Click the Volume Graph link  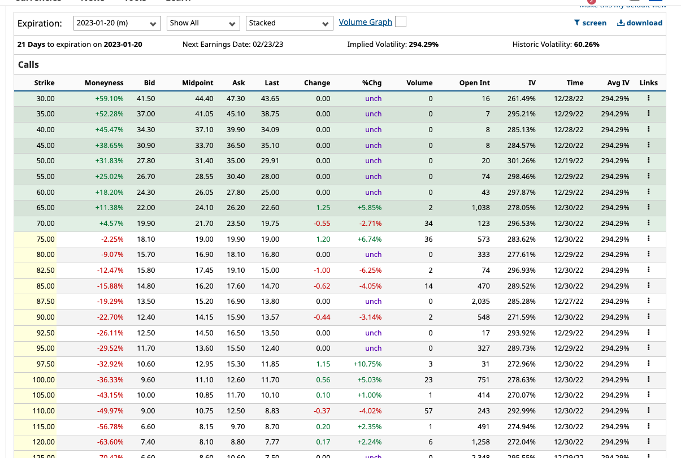(366, 22)
